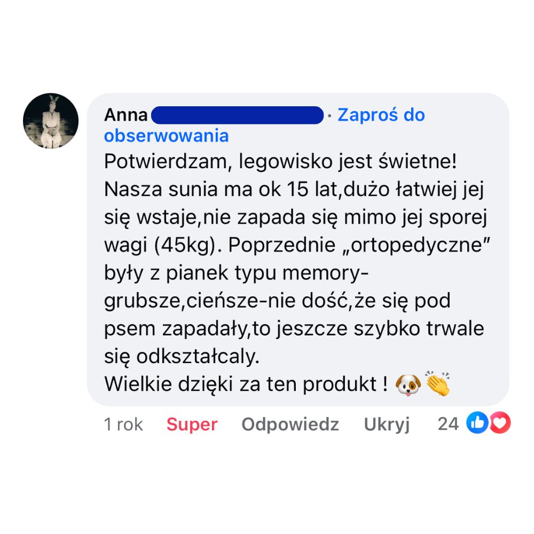This screenshot has width=534, height=534.
Task: Reply using the Odpowiedz button
Action: 290,425
